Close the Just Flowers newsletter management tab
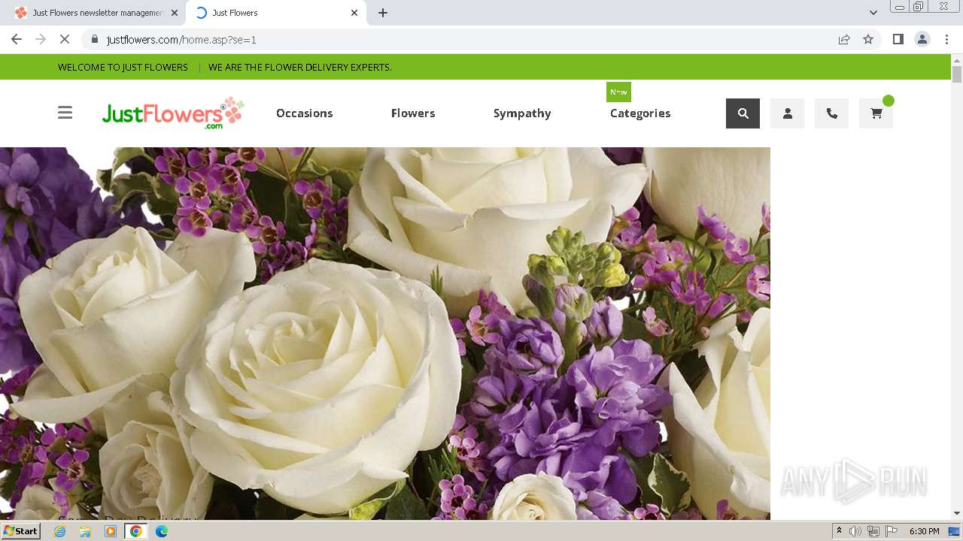963x541 pixels. pyautogui.click(x=174, y=13)
